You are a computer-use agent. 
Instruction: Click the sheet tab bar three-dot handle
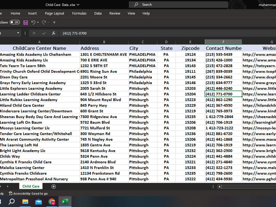pos(213,187)
